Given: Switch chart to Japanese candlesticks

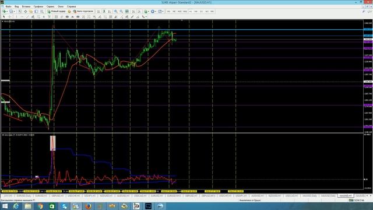Looking at the screenshot, I should coord(104,12).
